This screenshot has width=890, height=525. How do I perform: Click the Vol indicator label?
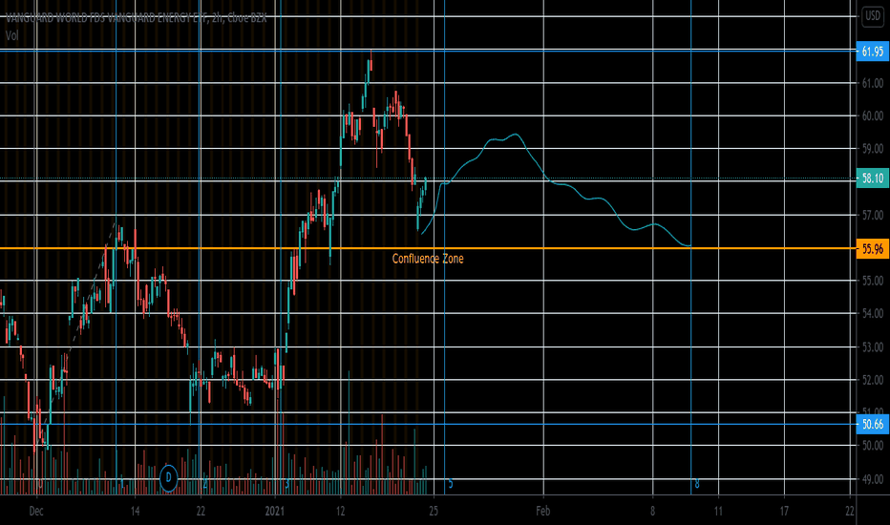pos(11,35)
